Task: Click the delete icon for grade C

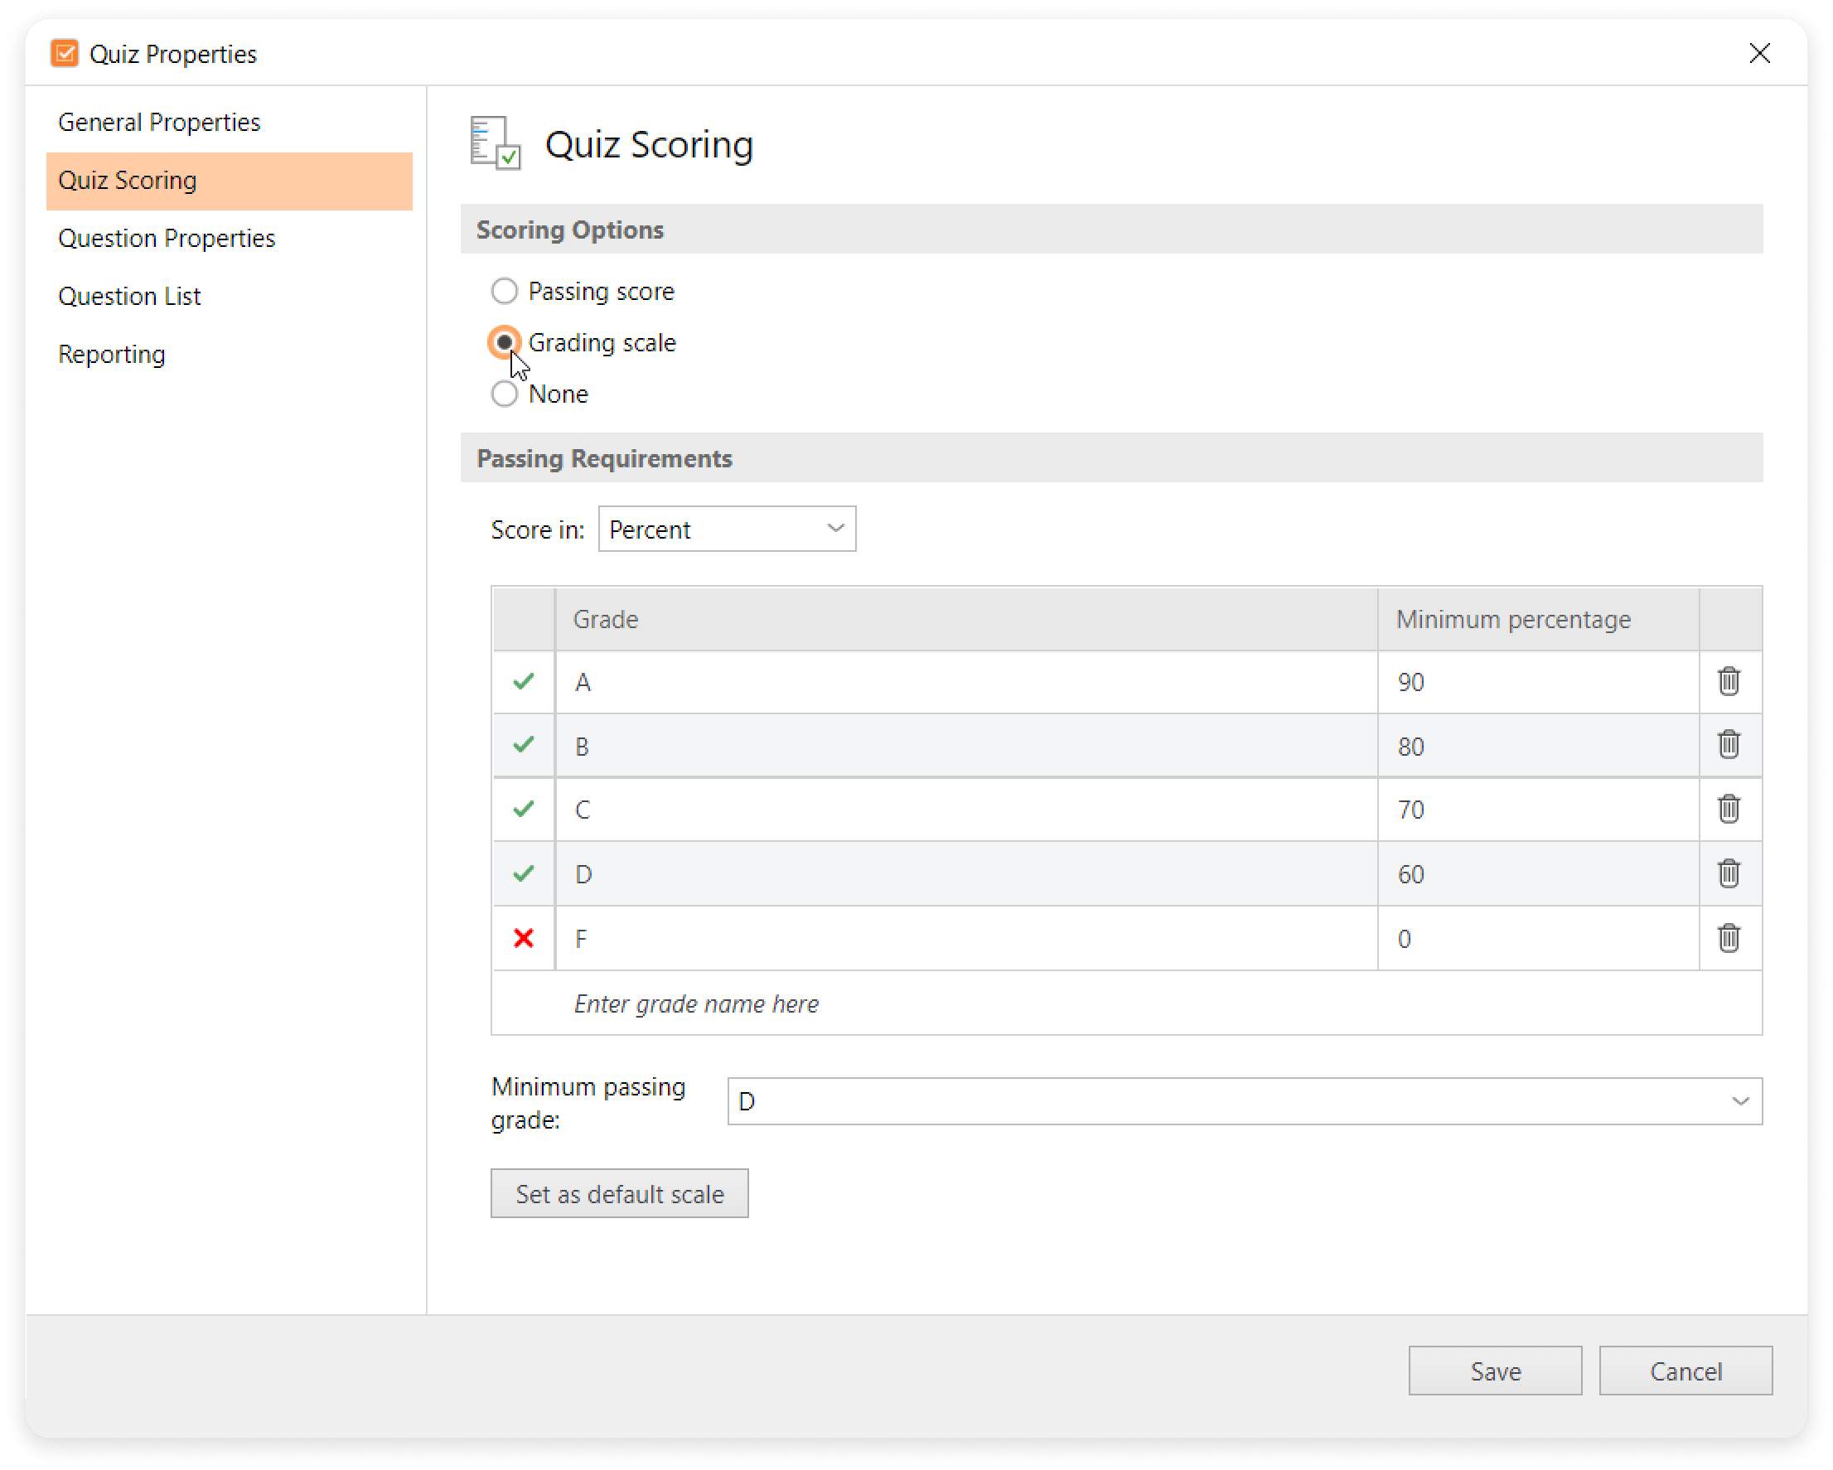Action: [x=1729, y=810]
